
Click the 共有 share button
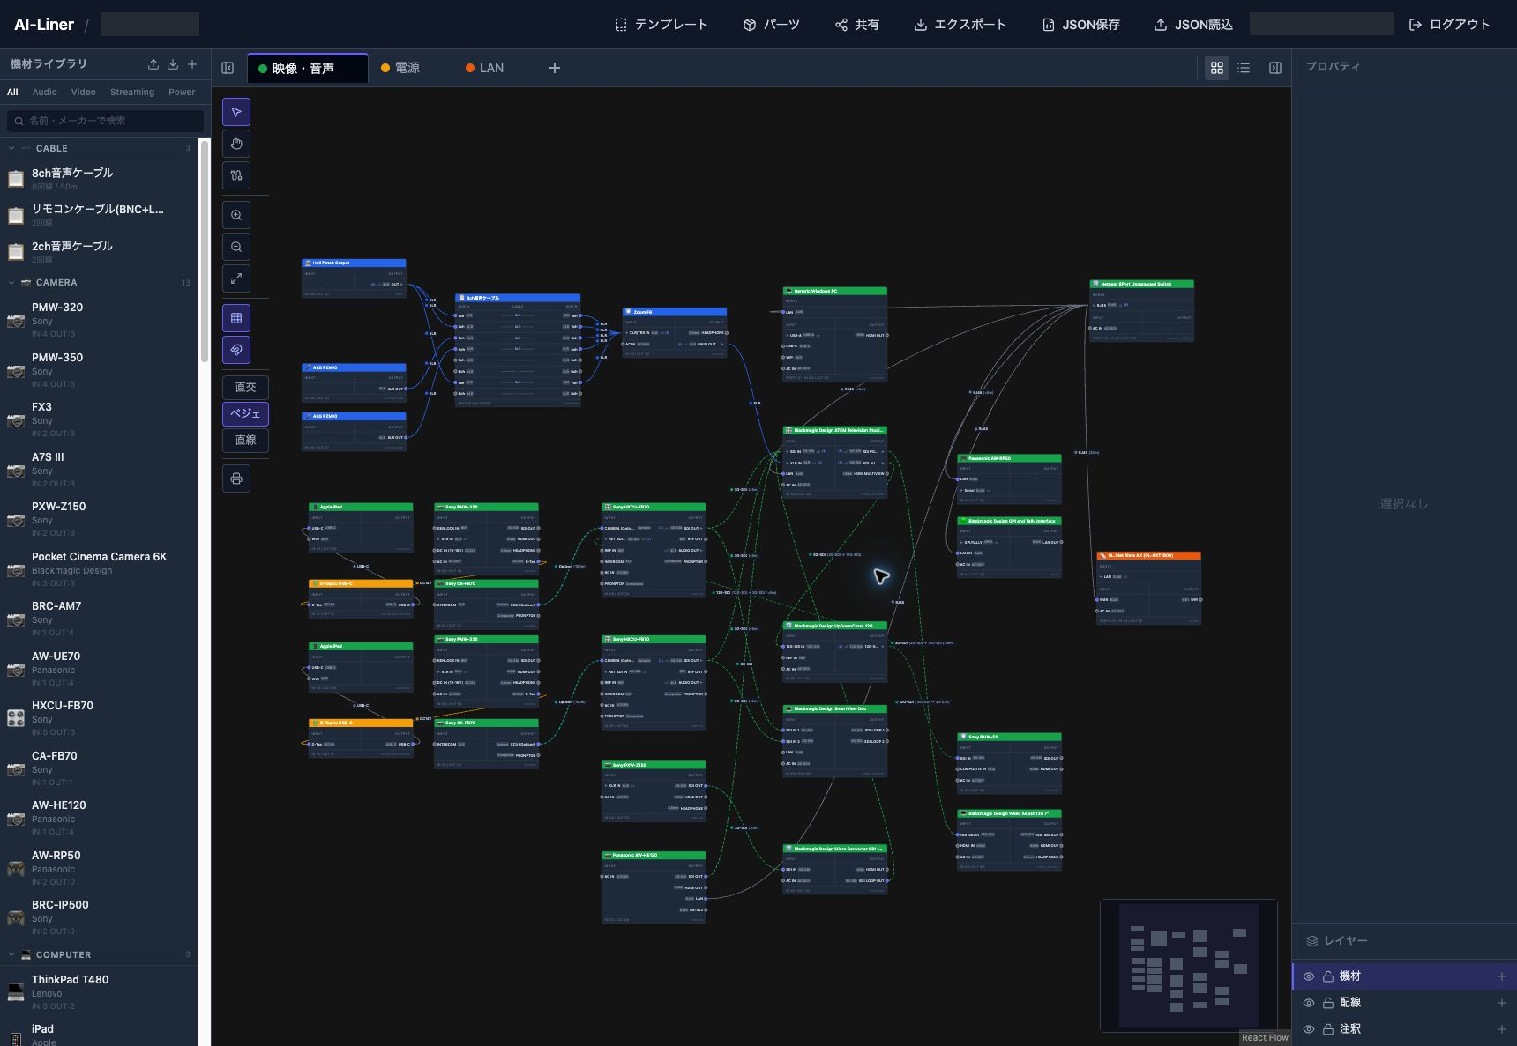tap(857, 25)
